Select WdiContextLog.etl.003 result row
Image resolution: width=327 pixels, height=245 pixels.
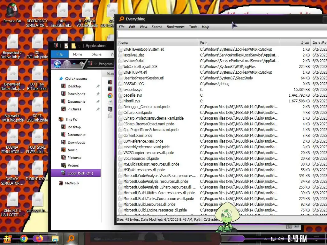click(x=222, y=67)
